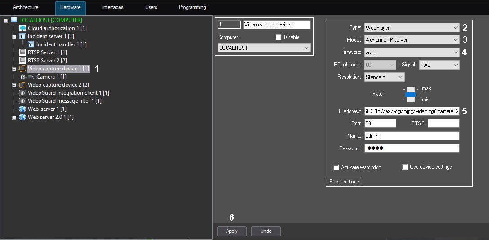Click the Apply button
The image size is (489, 240).
click(x=232, y=231)
